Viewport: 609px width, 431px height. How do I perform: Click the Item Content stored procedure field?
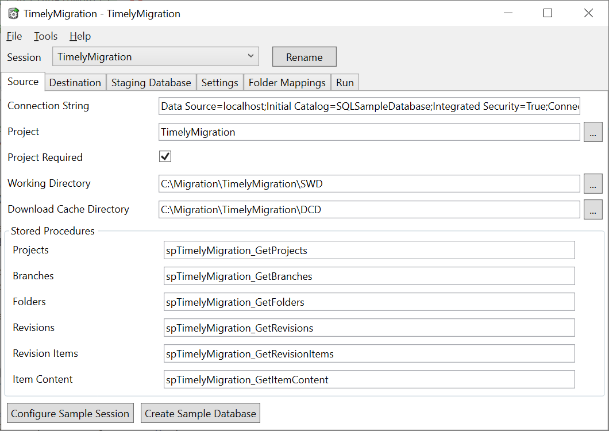(x=369, y=379)
